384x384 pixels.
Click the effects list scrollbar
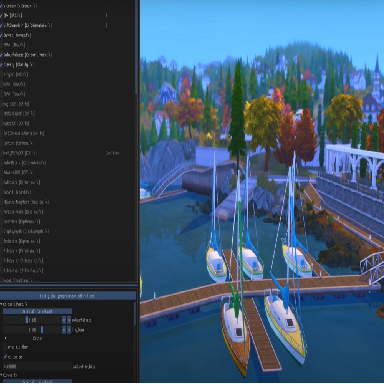pos(136,46)
